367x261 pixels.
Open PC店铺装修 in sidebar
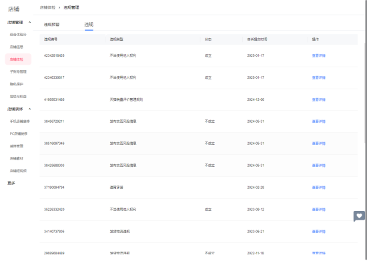(19, 134)
